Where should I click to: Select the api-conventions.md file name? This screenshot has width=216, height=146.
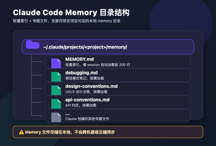(x=87, y=100)
